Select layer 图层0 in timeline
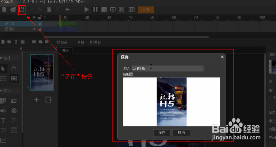276x147 pixels. [x=10, y=29]
